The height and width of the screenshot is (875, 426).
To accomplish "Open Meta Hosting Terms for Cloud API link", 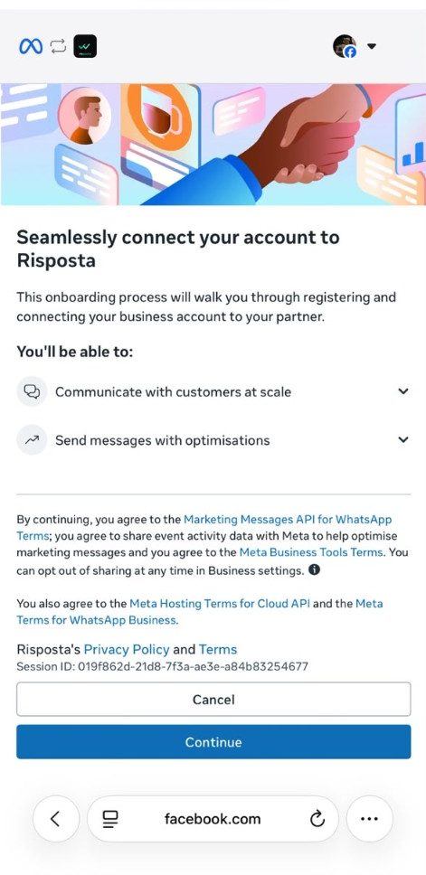I will pyautogui.click(x=220, y=603).
